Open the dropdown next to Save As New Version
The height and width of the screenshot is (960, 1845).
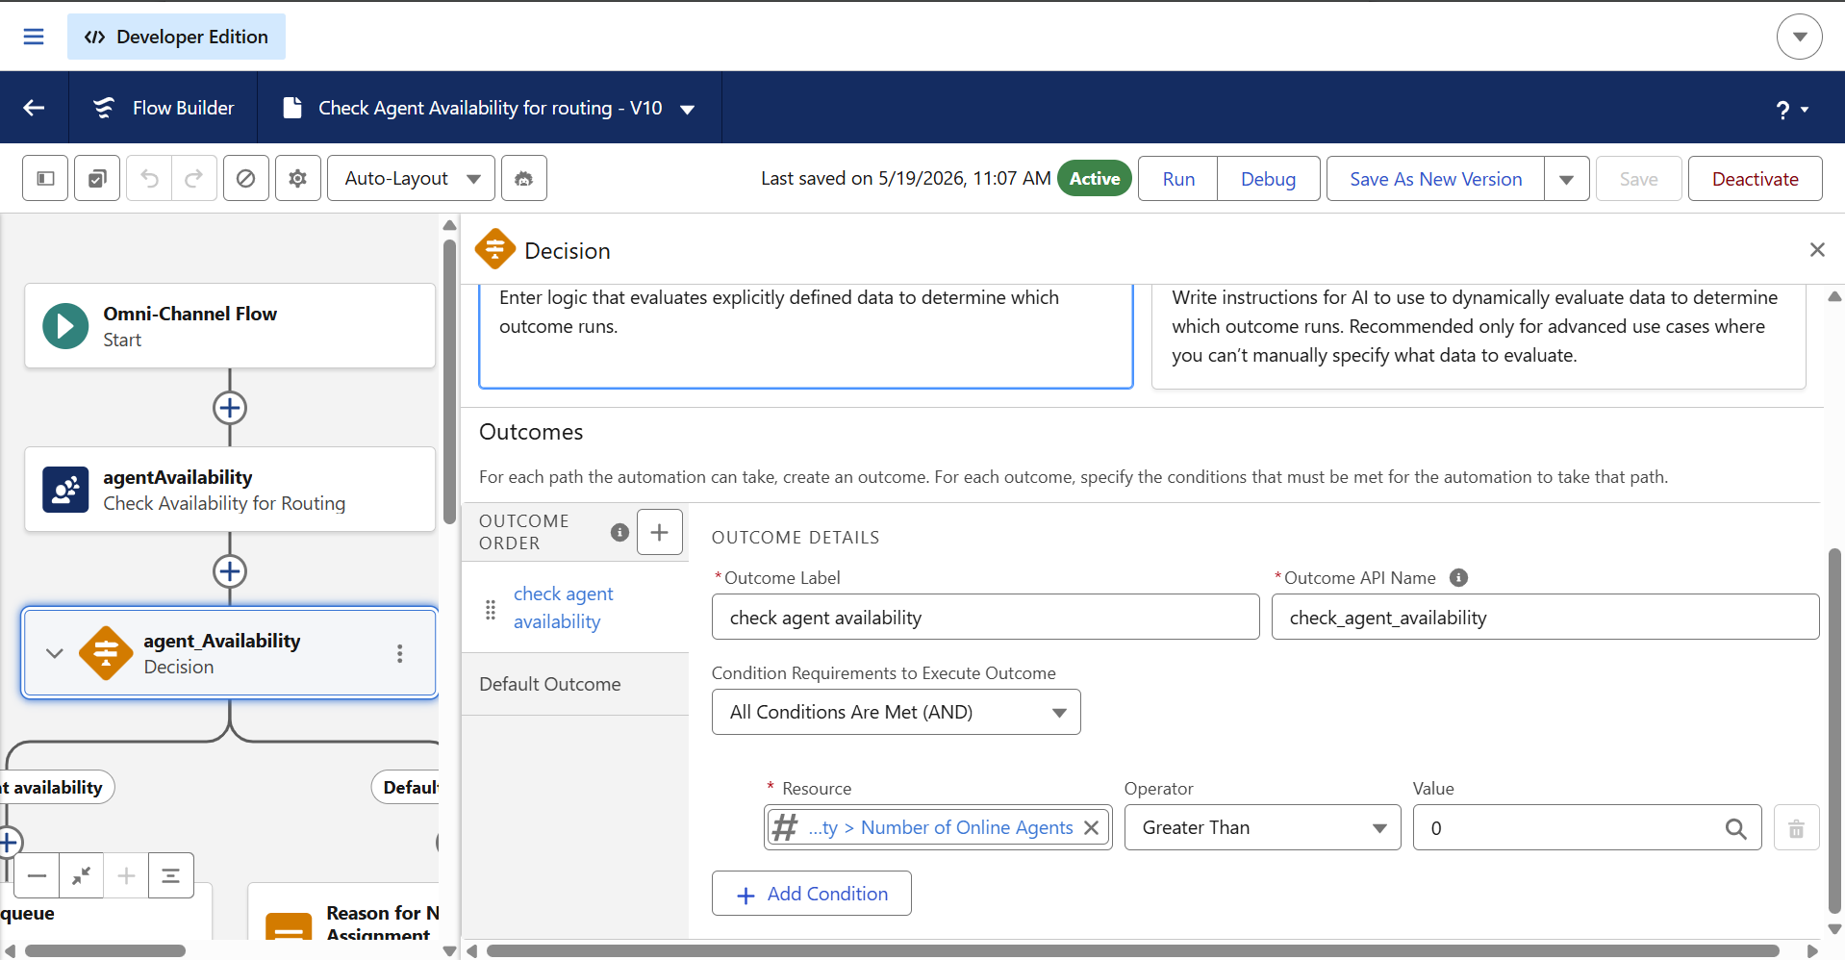[x=1566, y=179]
